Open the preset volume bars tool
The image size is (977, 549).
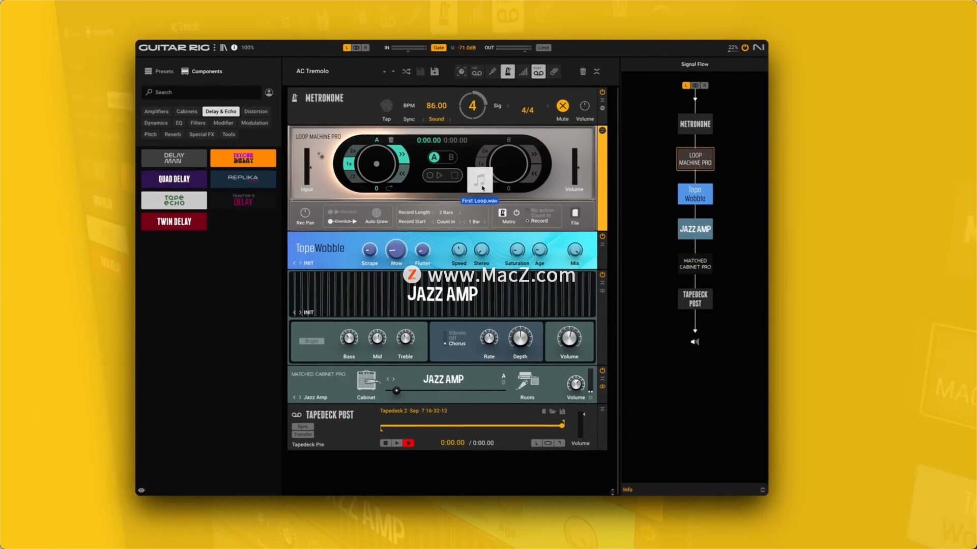(523, 72)
